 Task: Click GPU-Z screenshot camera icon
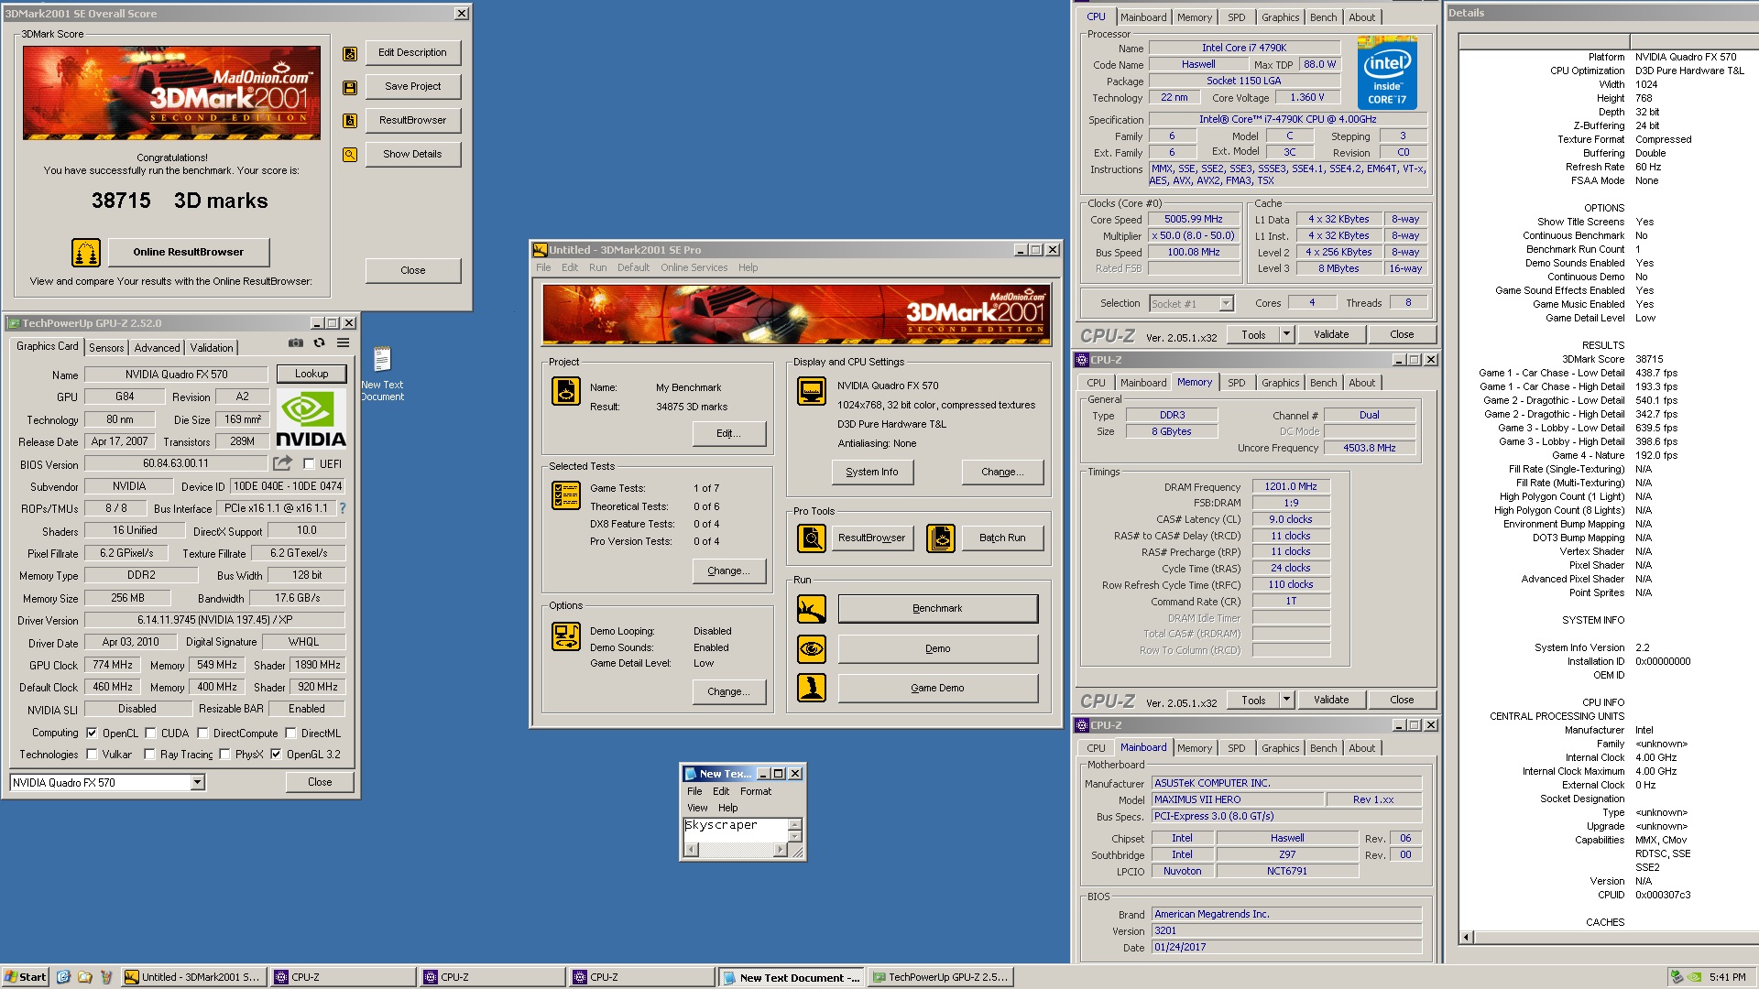296,342
